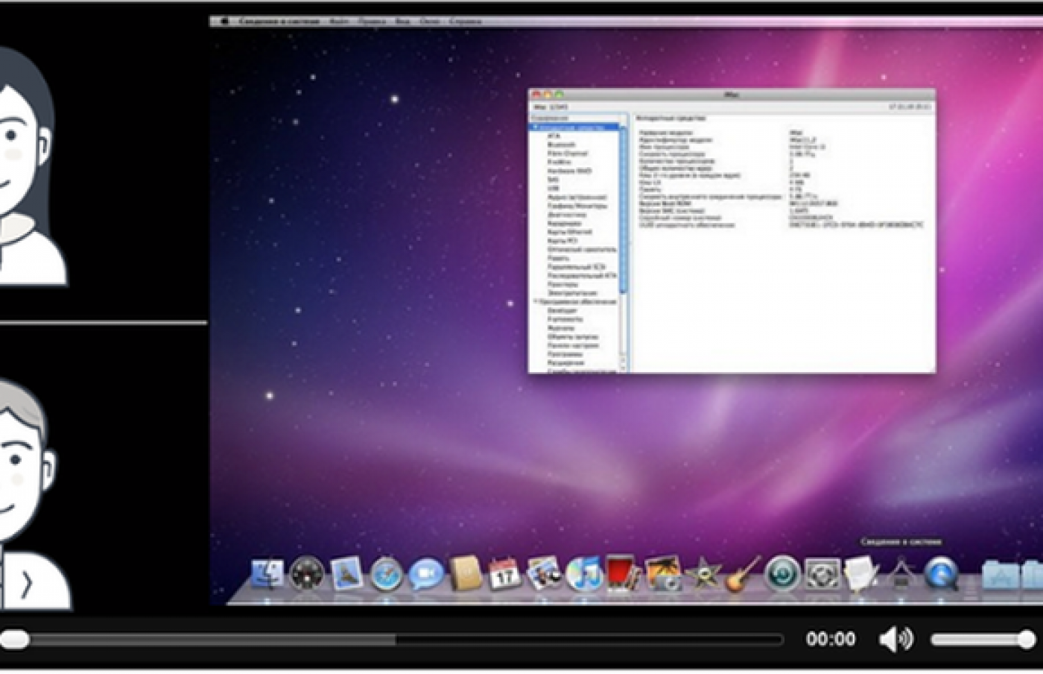
Task: Open the Applications folder stack in Dock
Action: click(1000, 576)
